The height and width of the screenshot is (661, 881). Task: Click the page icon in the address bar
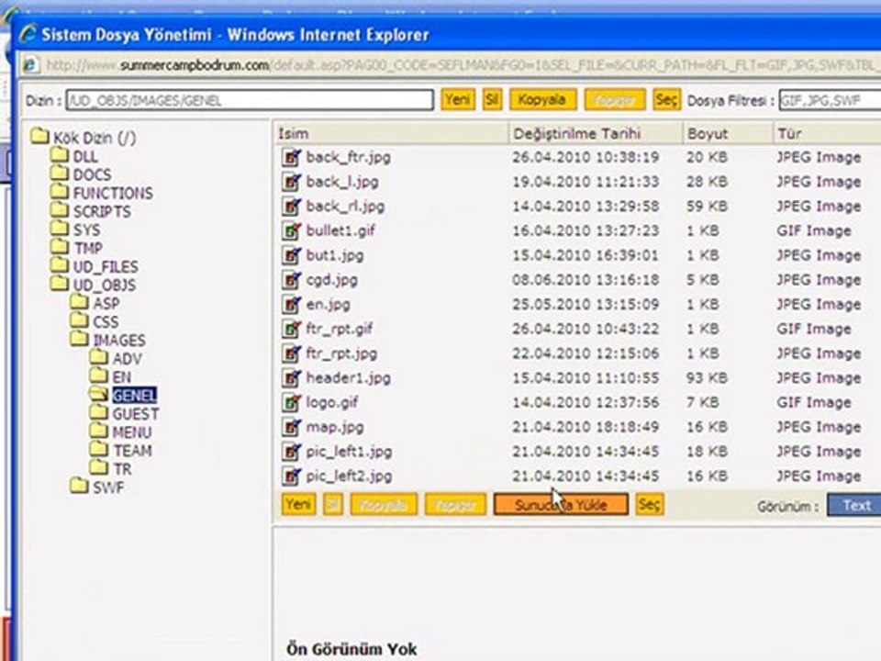coord(31,65)
